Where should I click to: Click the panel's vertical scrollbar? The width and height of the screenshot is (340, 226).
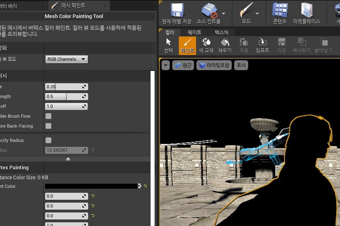pyautogui.click(x=153, y=148)
